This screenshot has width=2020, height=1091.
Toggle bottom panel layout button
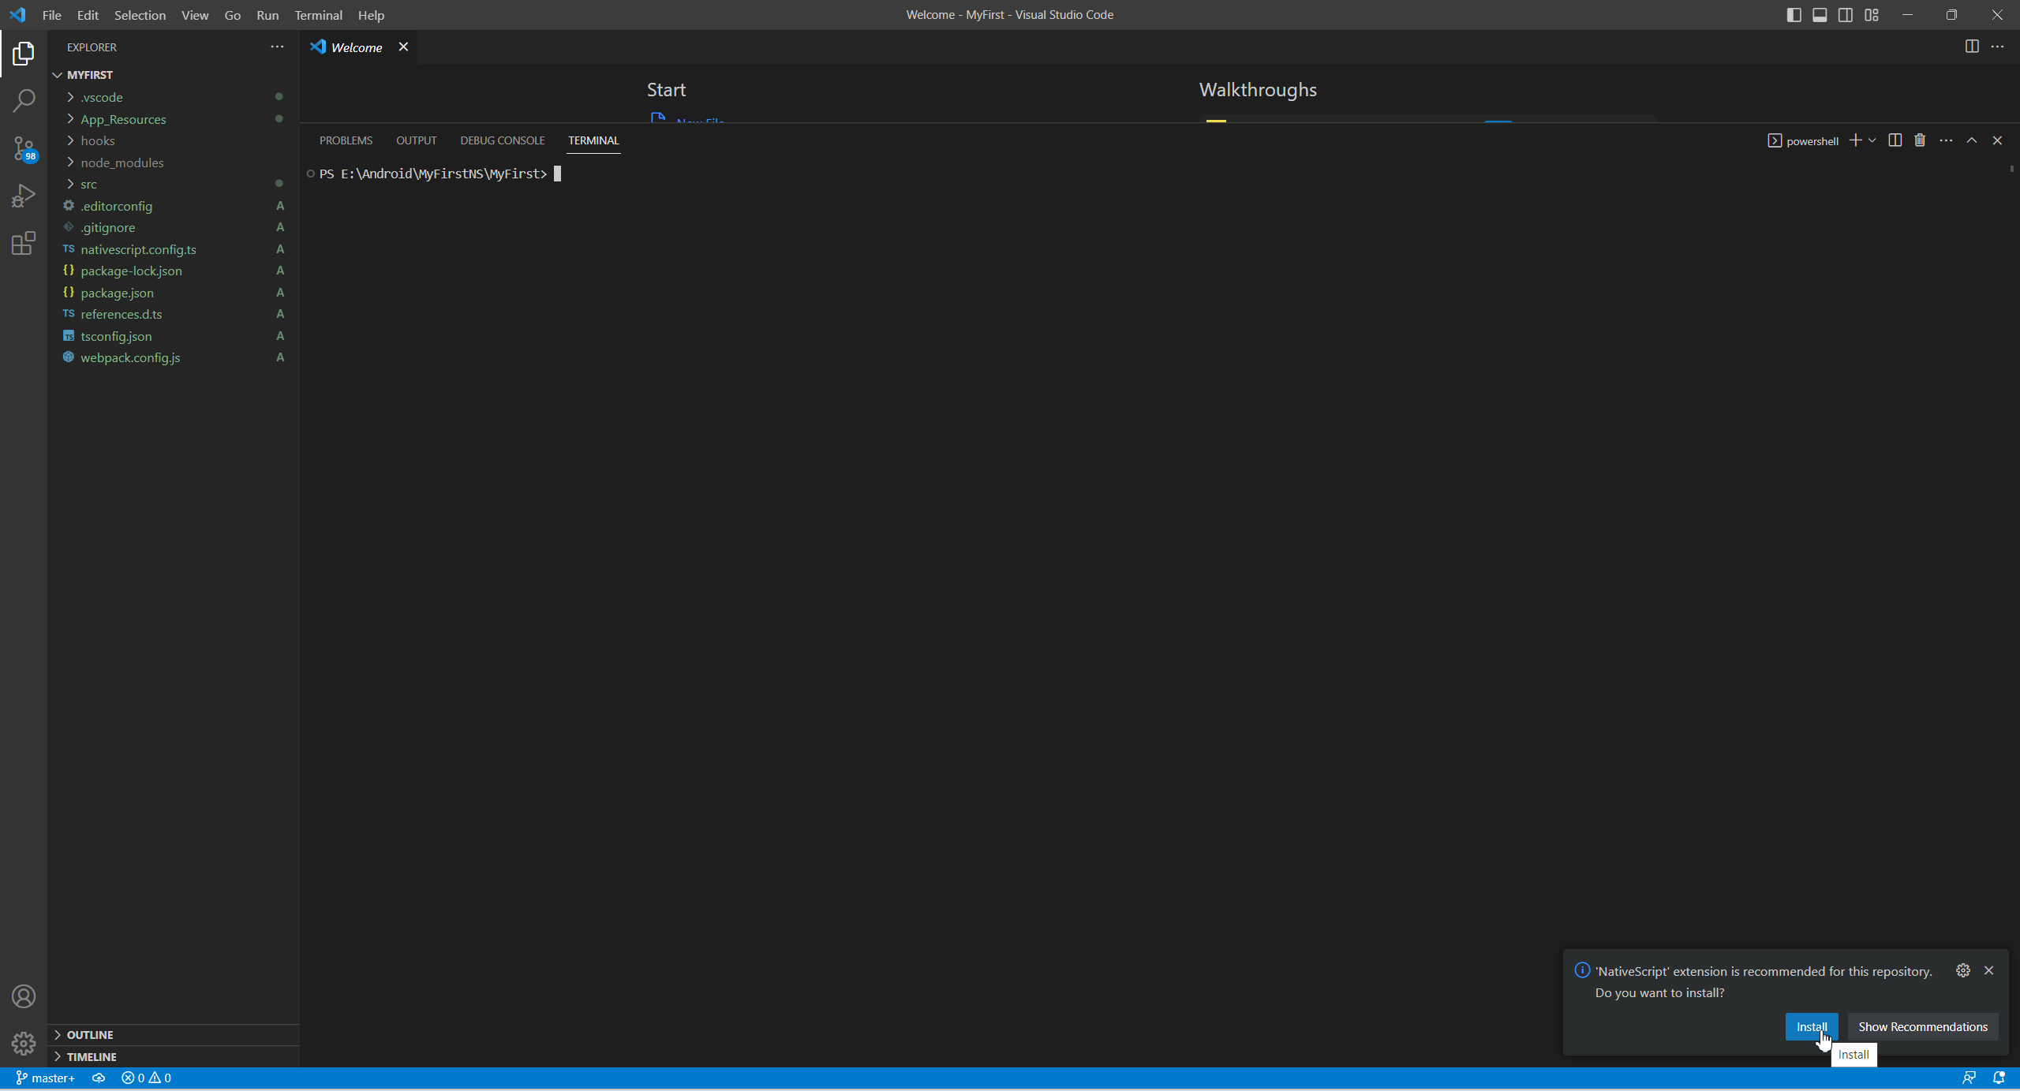(1820, 15)
